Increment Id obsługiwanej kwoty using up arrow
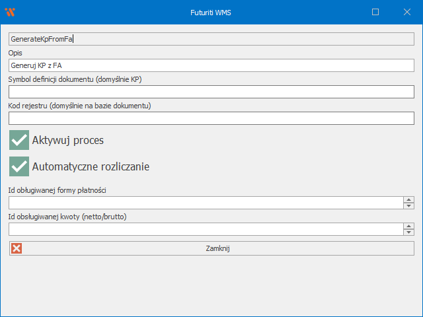The image size is (423, 317). pos(409,226)
